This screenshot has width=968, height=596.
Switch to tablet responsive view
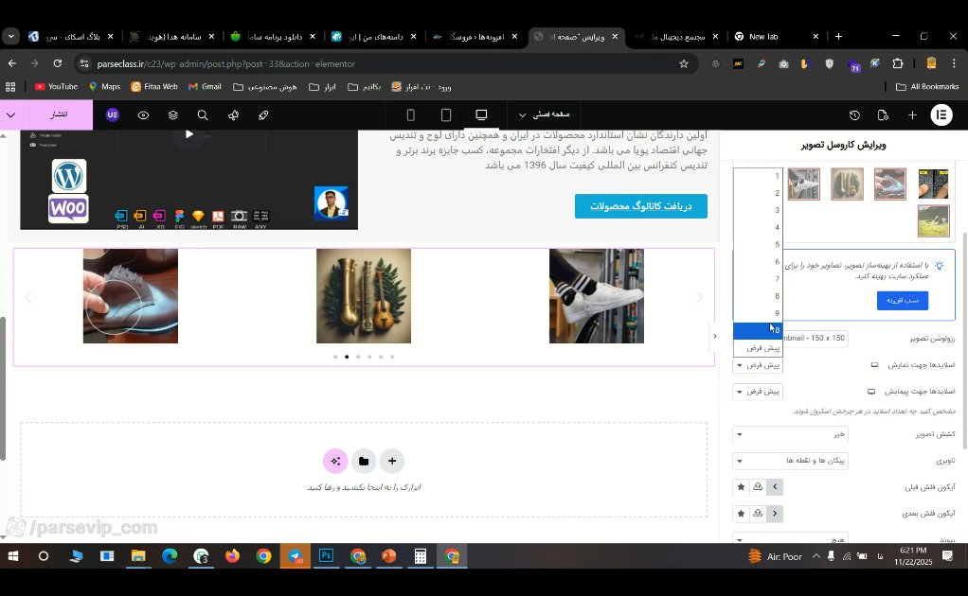(446, 115)
